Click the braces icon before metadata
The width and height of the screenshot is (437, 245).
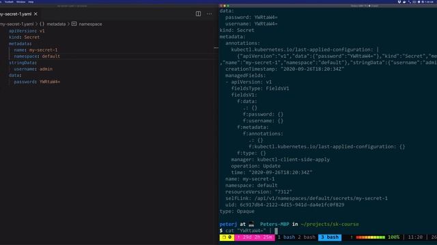(42, 24)
